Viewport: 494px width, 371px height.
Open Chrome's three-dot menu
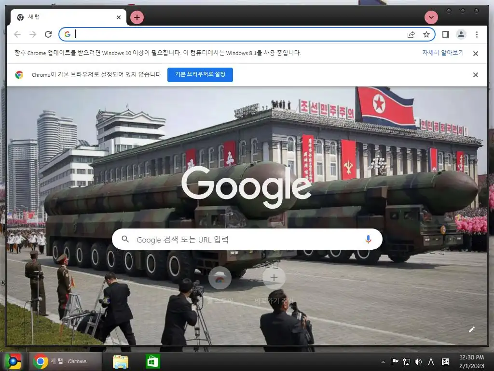coord(477,34)
